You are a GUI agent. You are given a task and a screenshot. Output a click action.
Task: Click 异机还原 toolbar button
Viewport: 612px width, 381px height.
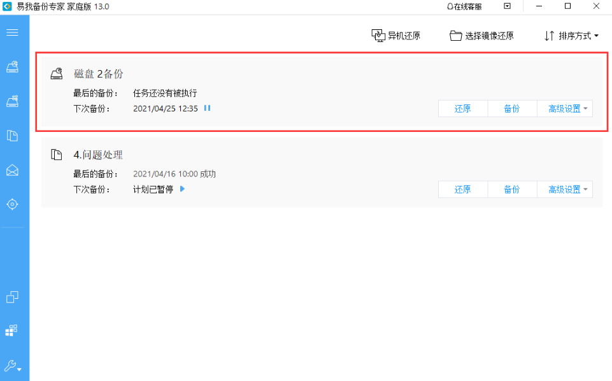click(395, 36)
